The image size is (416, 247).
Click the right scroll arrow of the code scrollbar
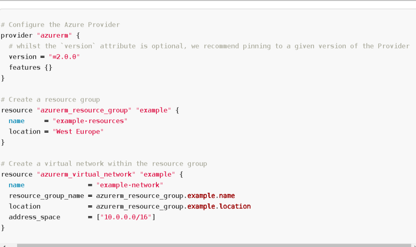[x=414, y=246]
